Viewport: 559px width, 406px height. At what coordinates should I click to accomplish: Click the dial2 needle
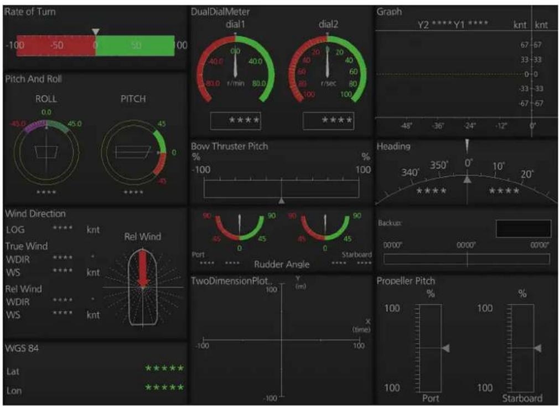[x=327, y=63]
